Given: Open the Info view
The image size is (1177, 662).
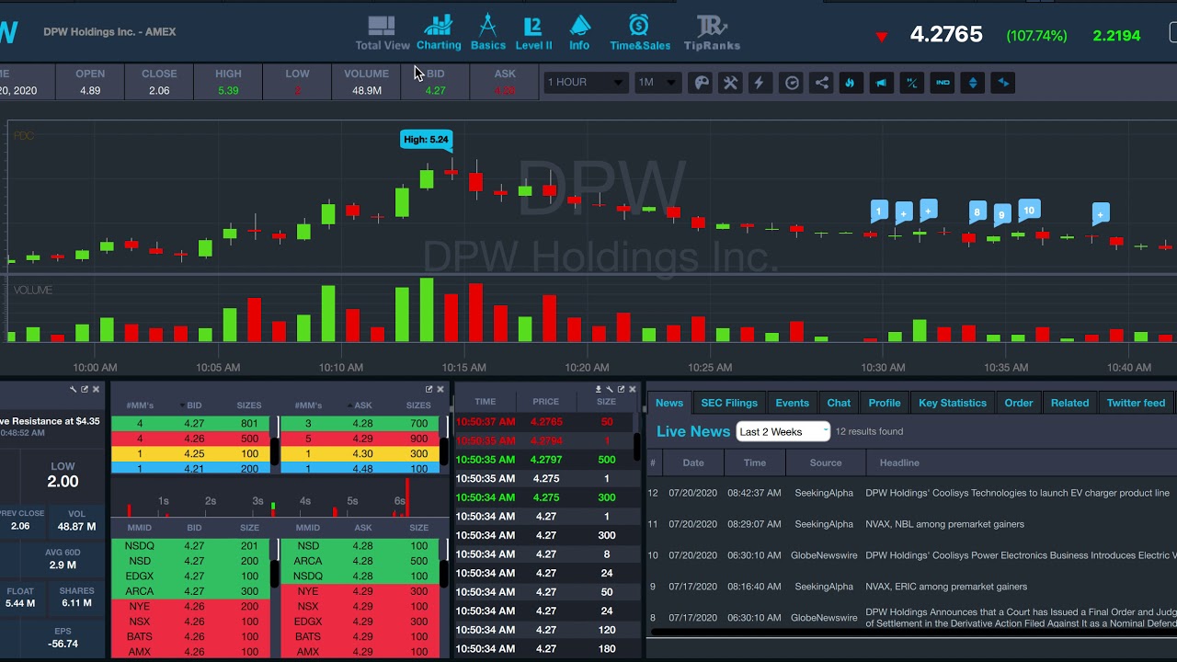Looking at the screenshot, I should pos(579,33).
